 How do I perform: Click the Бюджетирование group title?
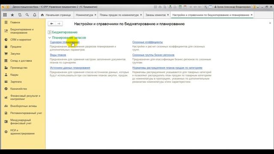point(65,33)
